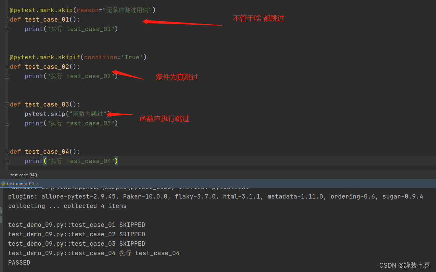Collapse the test_case_03 function fold marker
This screenshot has width=436, height=272.
(x=7, y=105)
